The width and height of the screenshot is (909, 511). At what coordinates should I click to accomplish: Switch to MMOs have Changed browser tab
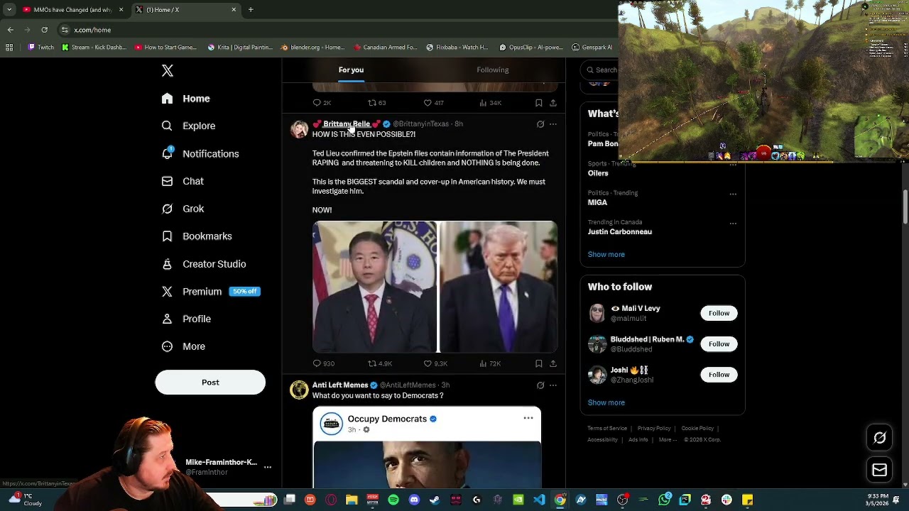tap(72, 10)
